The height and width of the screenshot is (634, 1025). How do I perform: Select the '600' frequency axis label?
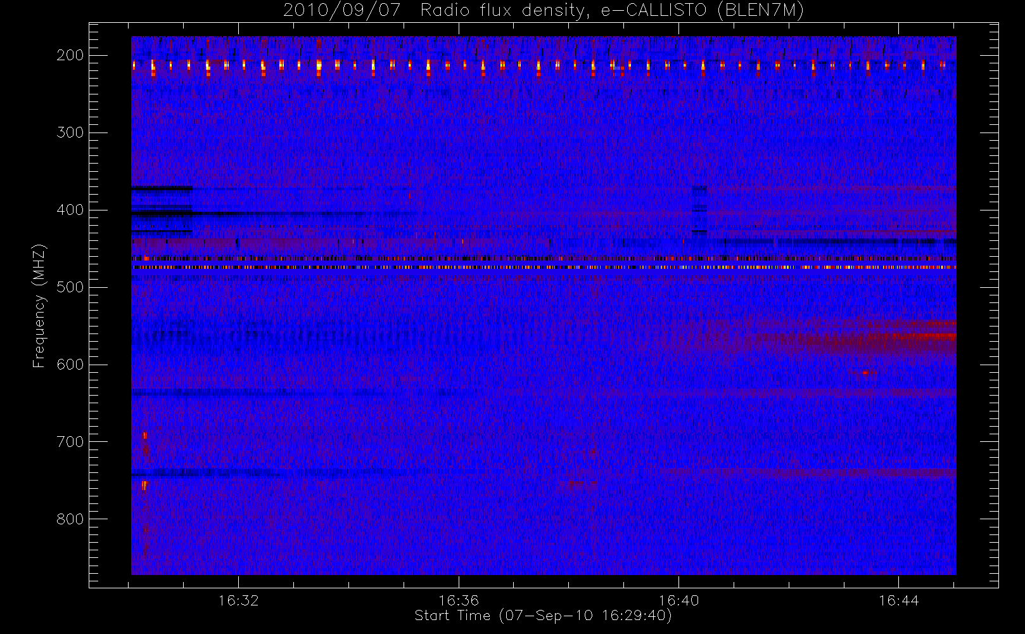[x=70, y=365]
